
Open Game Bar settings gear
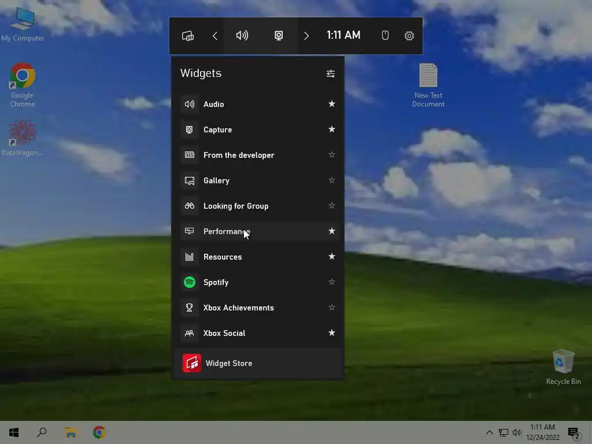pyautogui.click(x=409, y=36)
